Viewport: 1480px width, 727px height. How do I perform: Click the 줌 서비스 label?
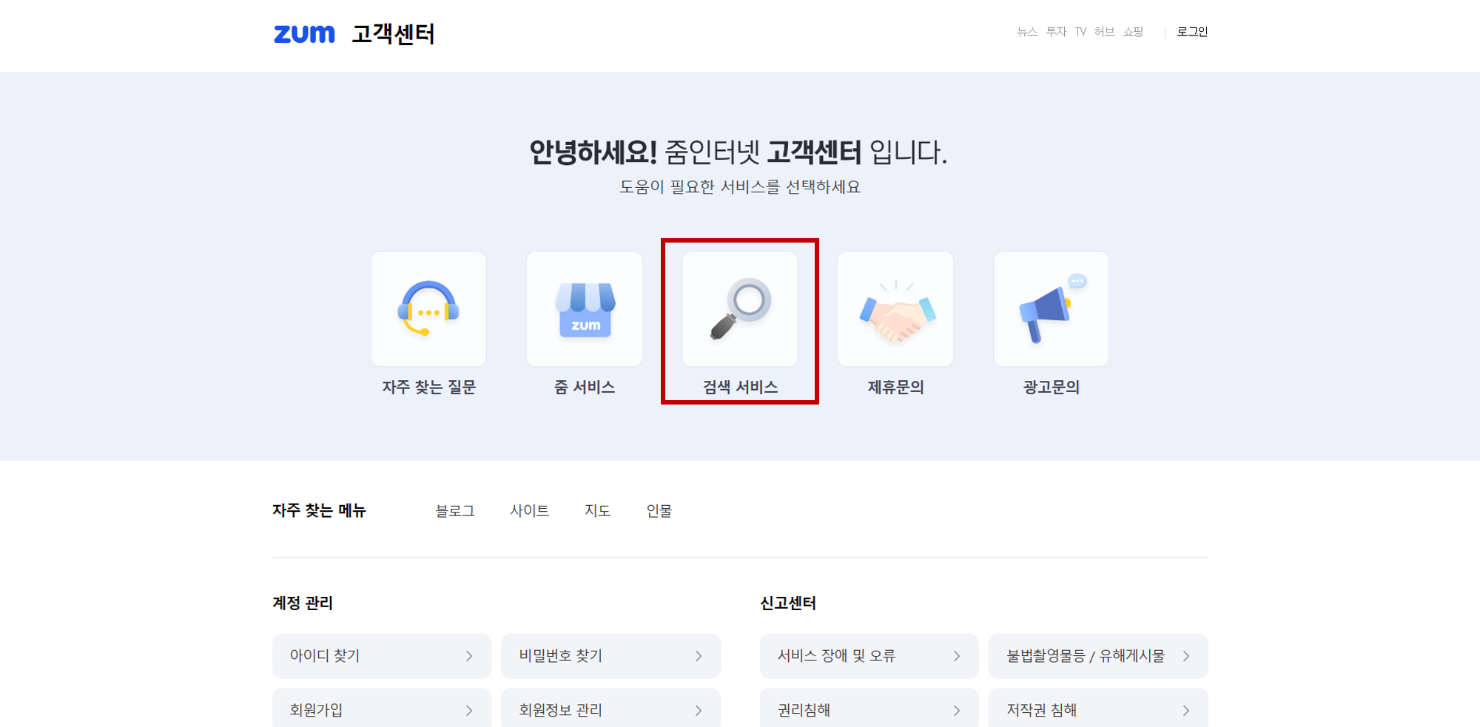pyautogui.click(x=585, y=387)
